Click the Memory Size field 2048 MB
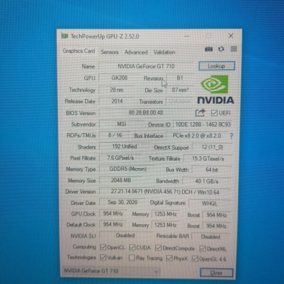The height and width of the screenshot is (284, 284). click(x=121, y=180)
